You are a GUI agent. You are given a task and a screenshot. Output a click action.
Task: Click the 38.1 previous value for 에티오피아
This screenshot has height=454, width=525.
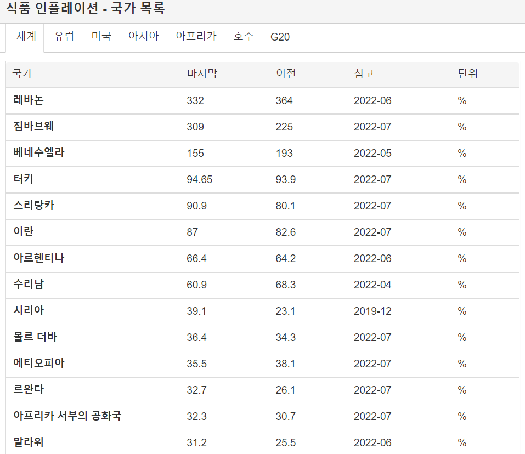285,364
